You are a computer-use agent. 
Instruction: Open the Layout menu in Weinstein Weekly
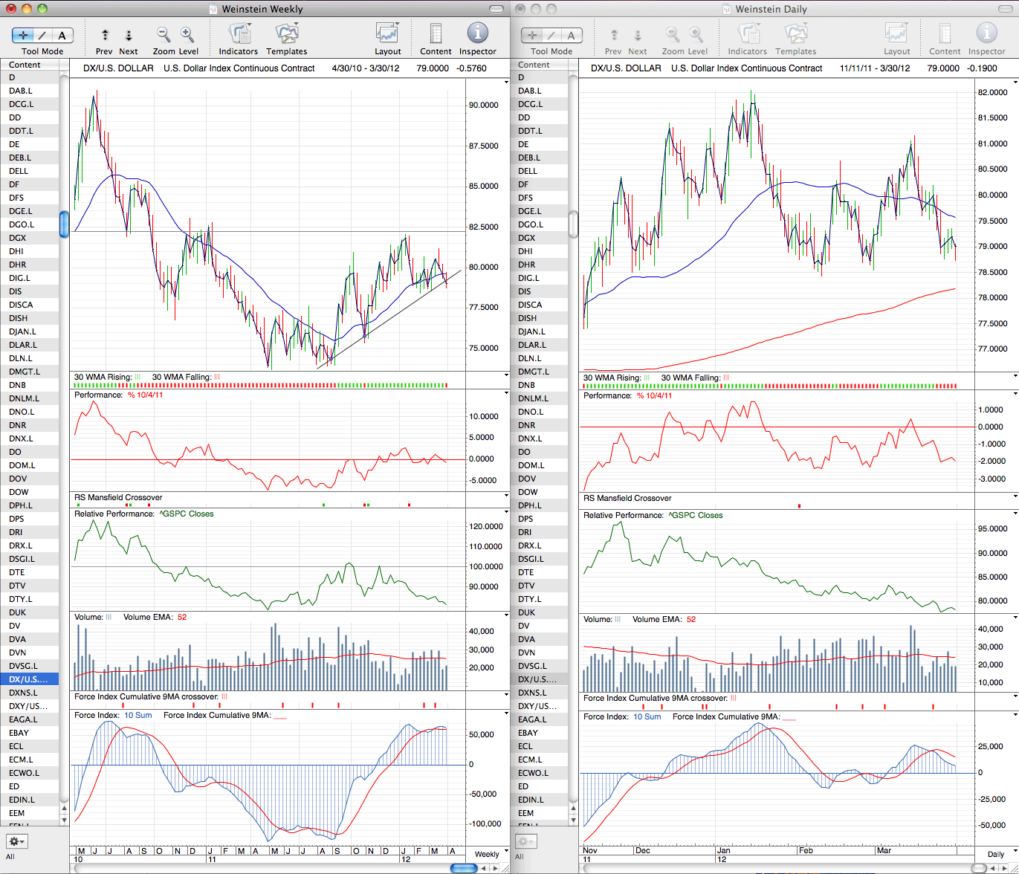387,34
